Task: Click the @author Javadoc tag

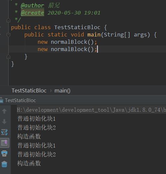Action: tap(32, 6)
